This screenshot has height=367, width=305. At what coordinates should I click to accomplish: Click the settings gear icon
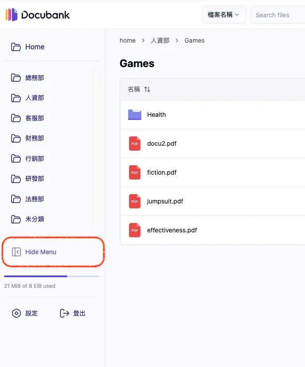[16, 313]
